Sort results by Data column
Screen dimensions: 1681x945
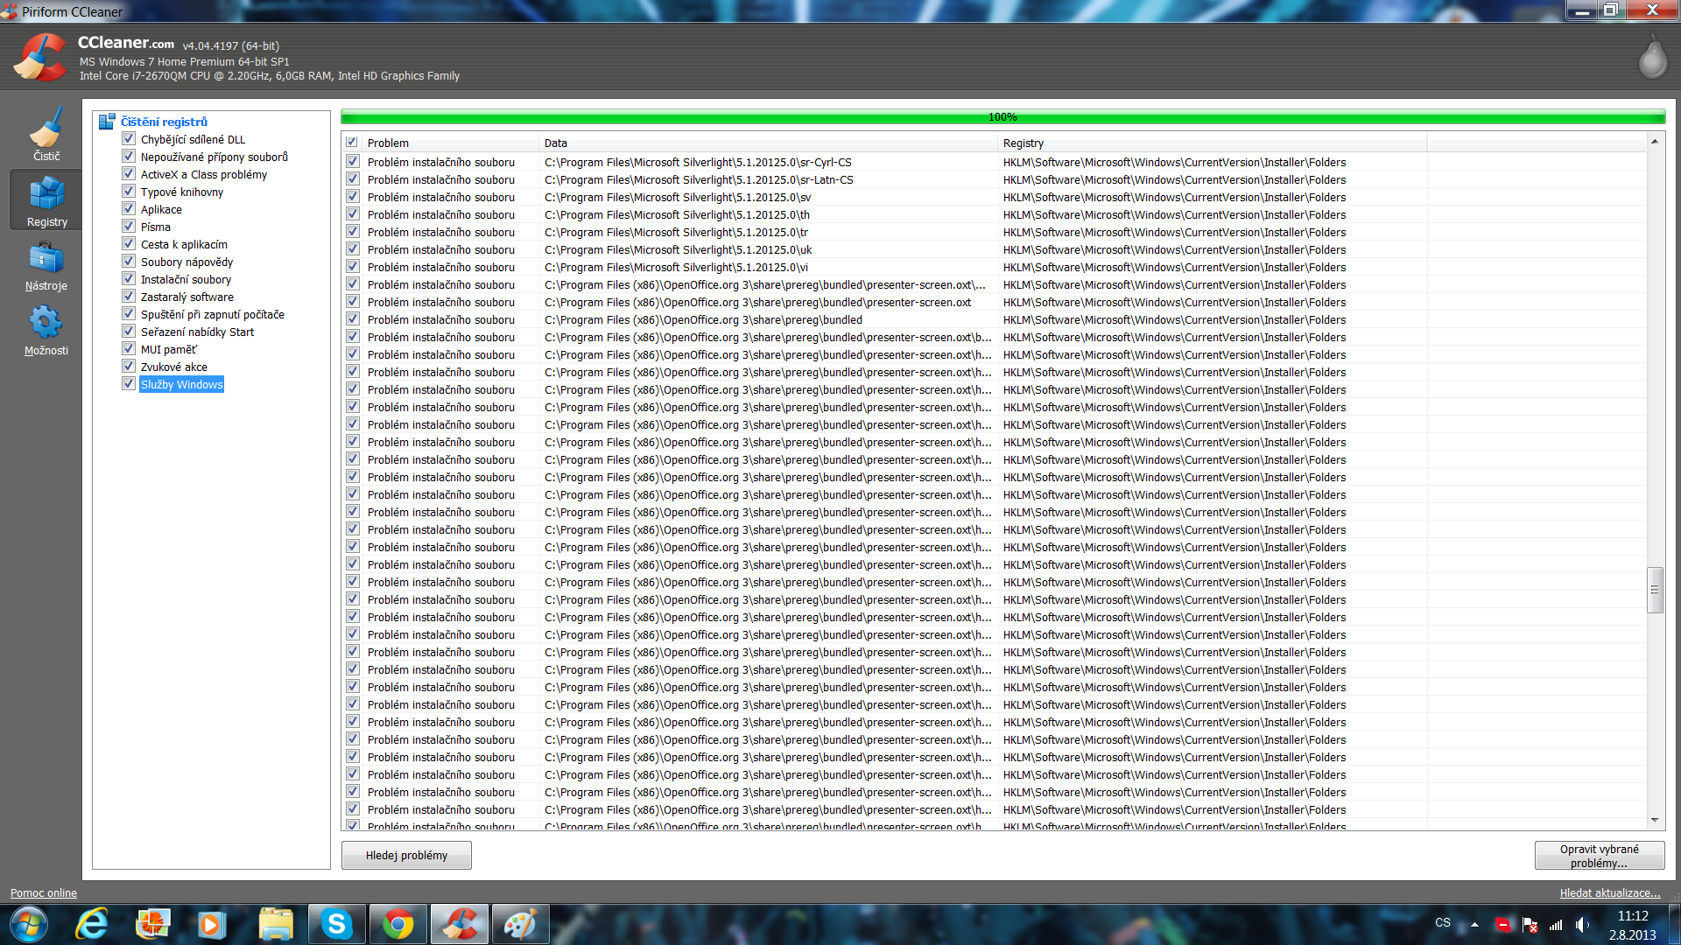(768, 143)
